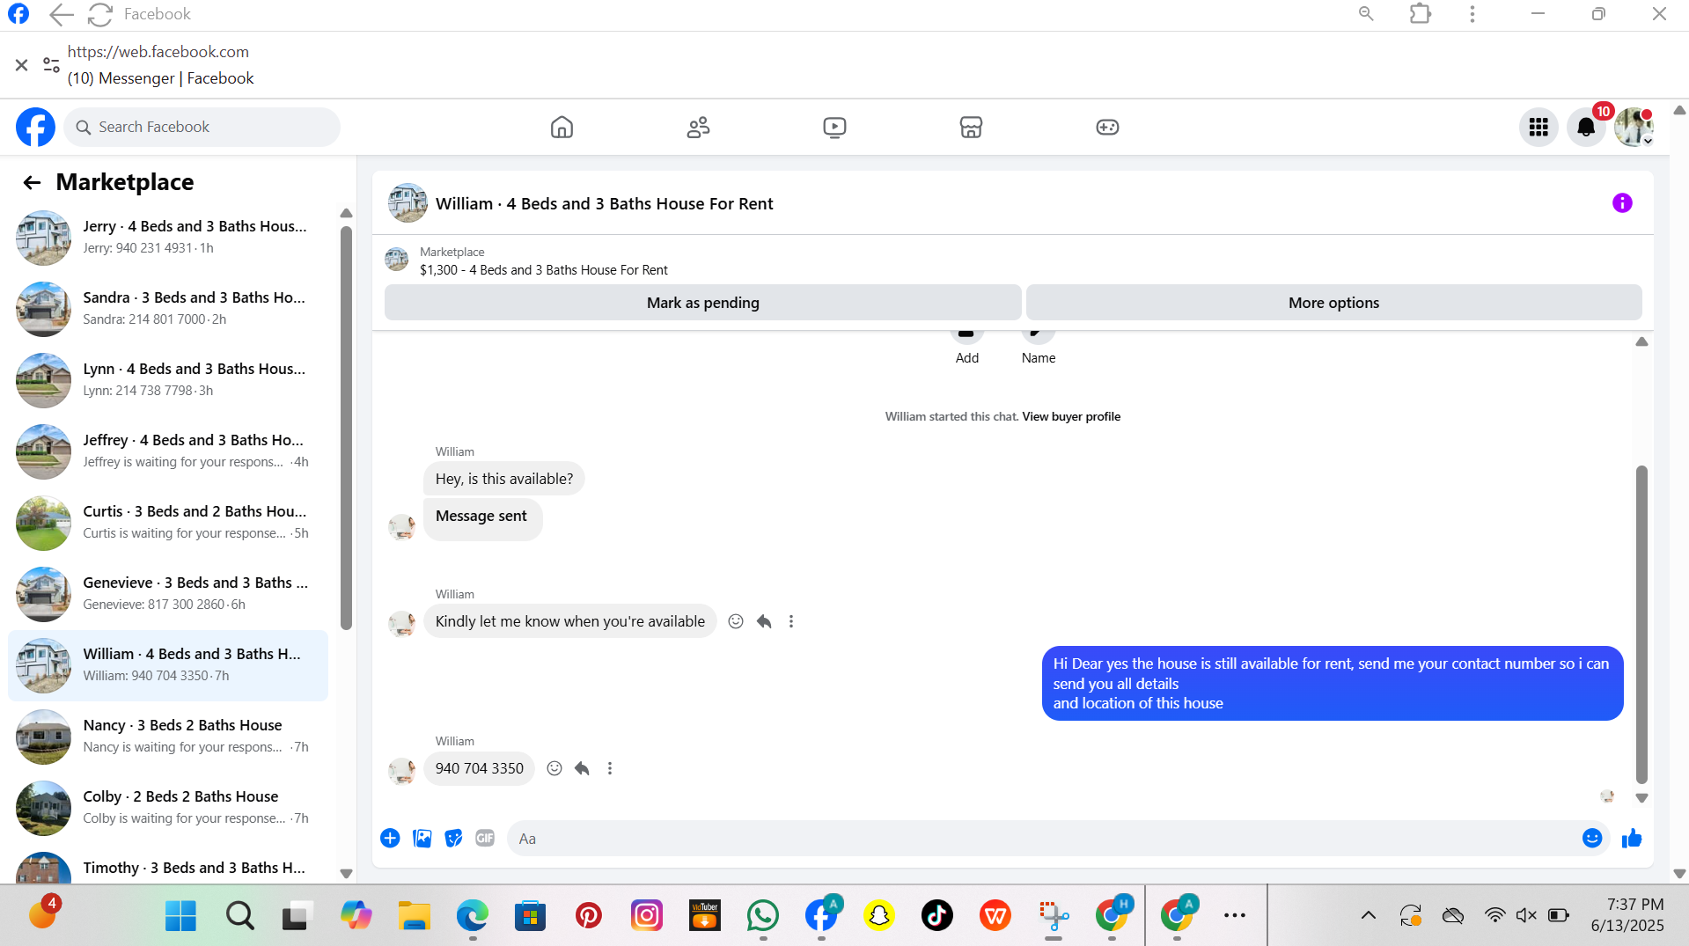Open more options for 'Kindly let me know' message

(x=791, y=621)
